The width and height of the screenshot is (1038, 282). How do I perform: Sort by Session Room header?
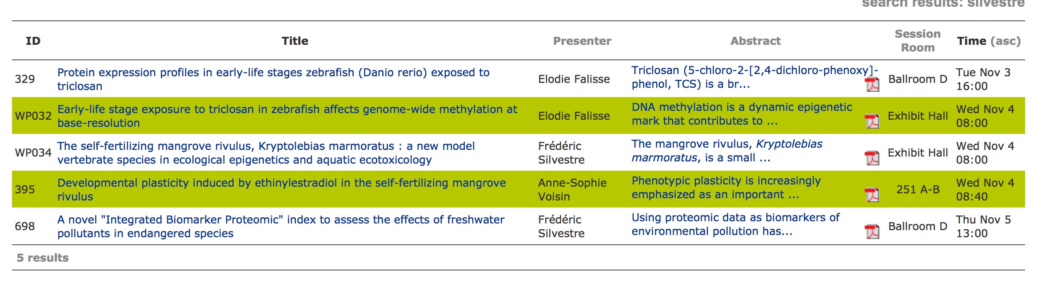918,41
